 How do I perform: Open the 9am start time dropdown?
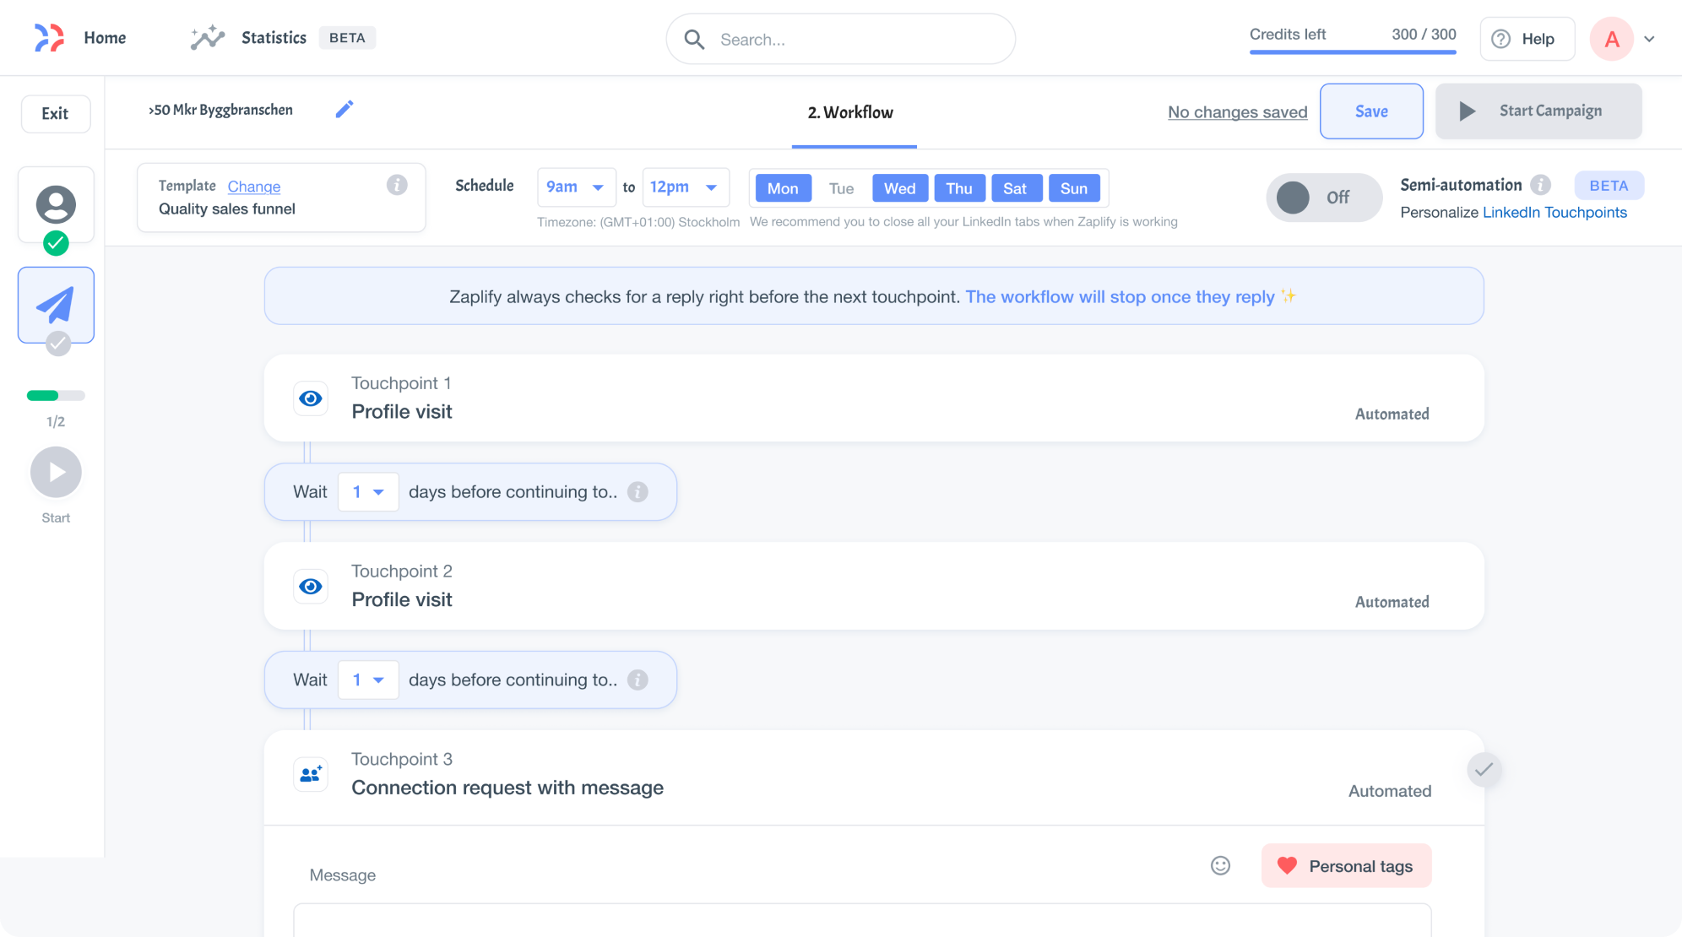click(576, 187)
